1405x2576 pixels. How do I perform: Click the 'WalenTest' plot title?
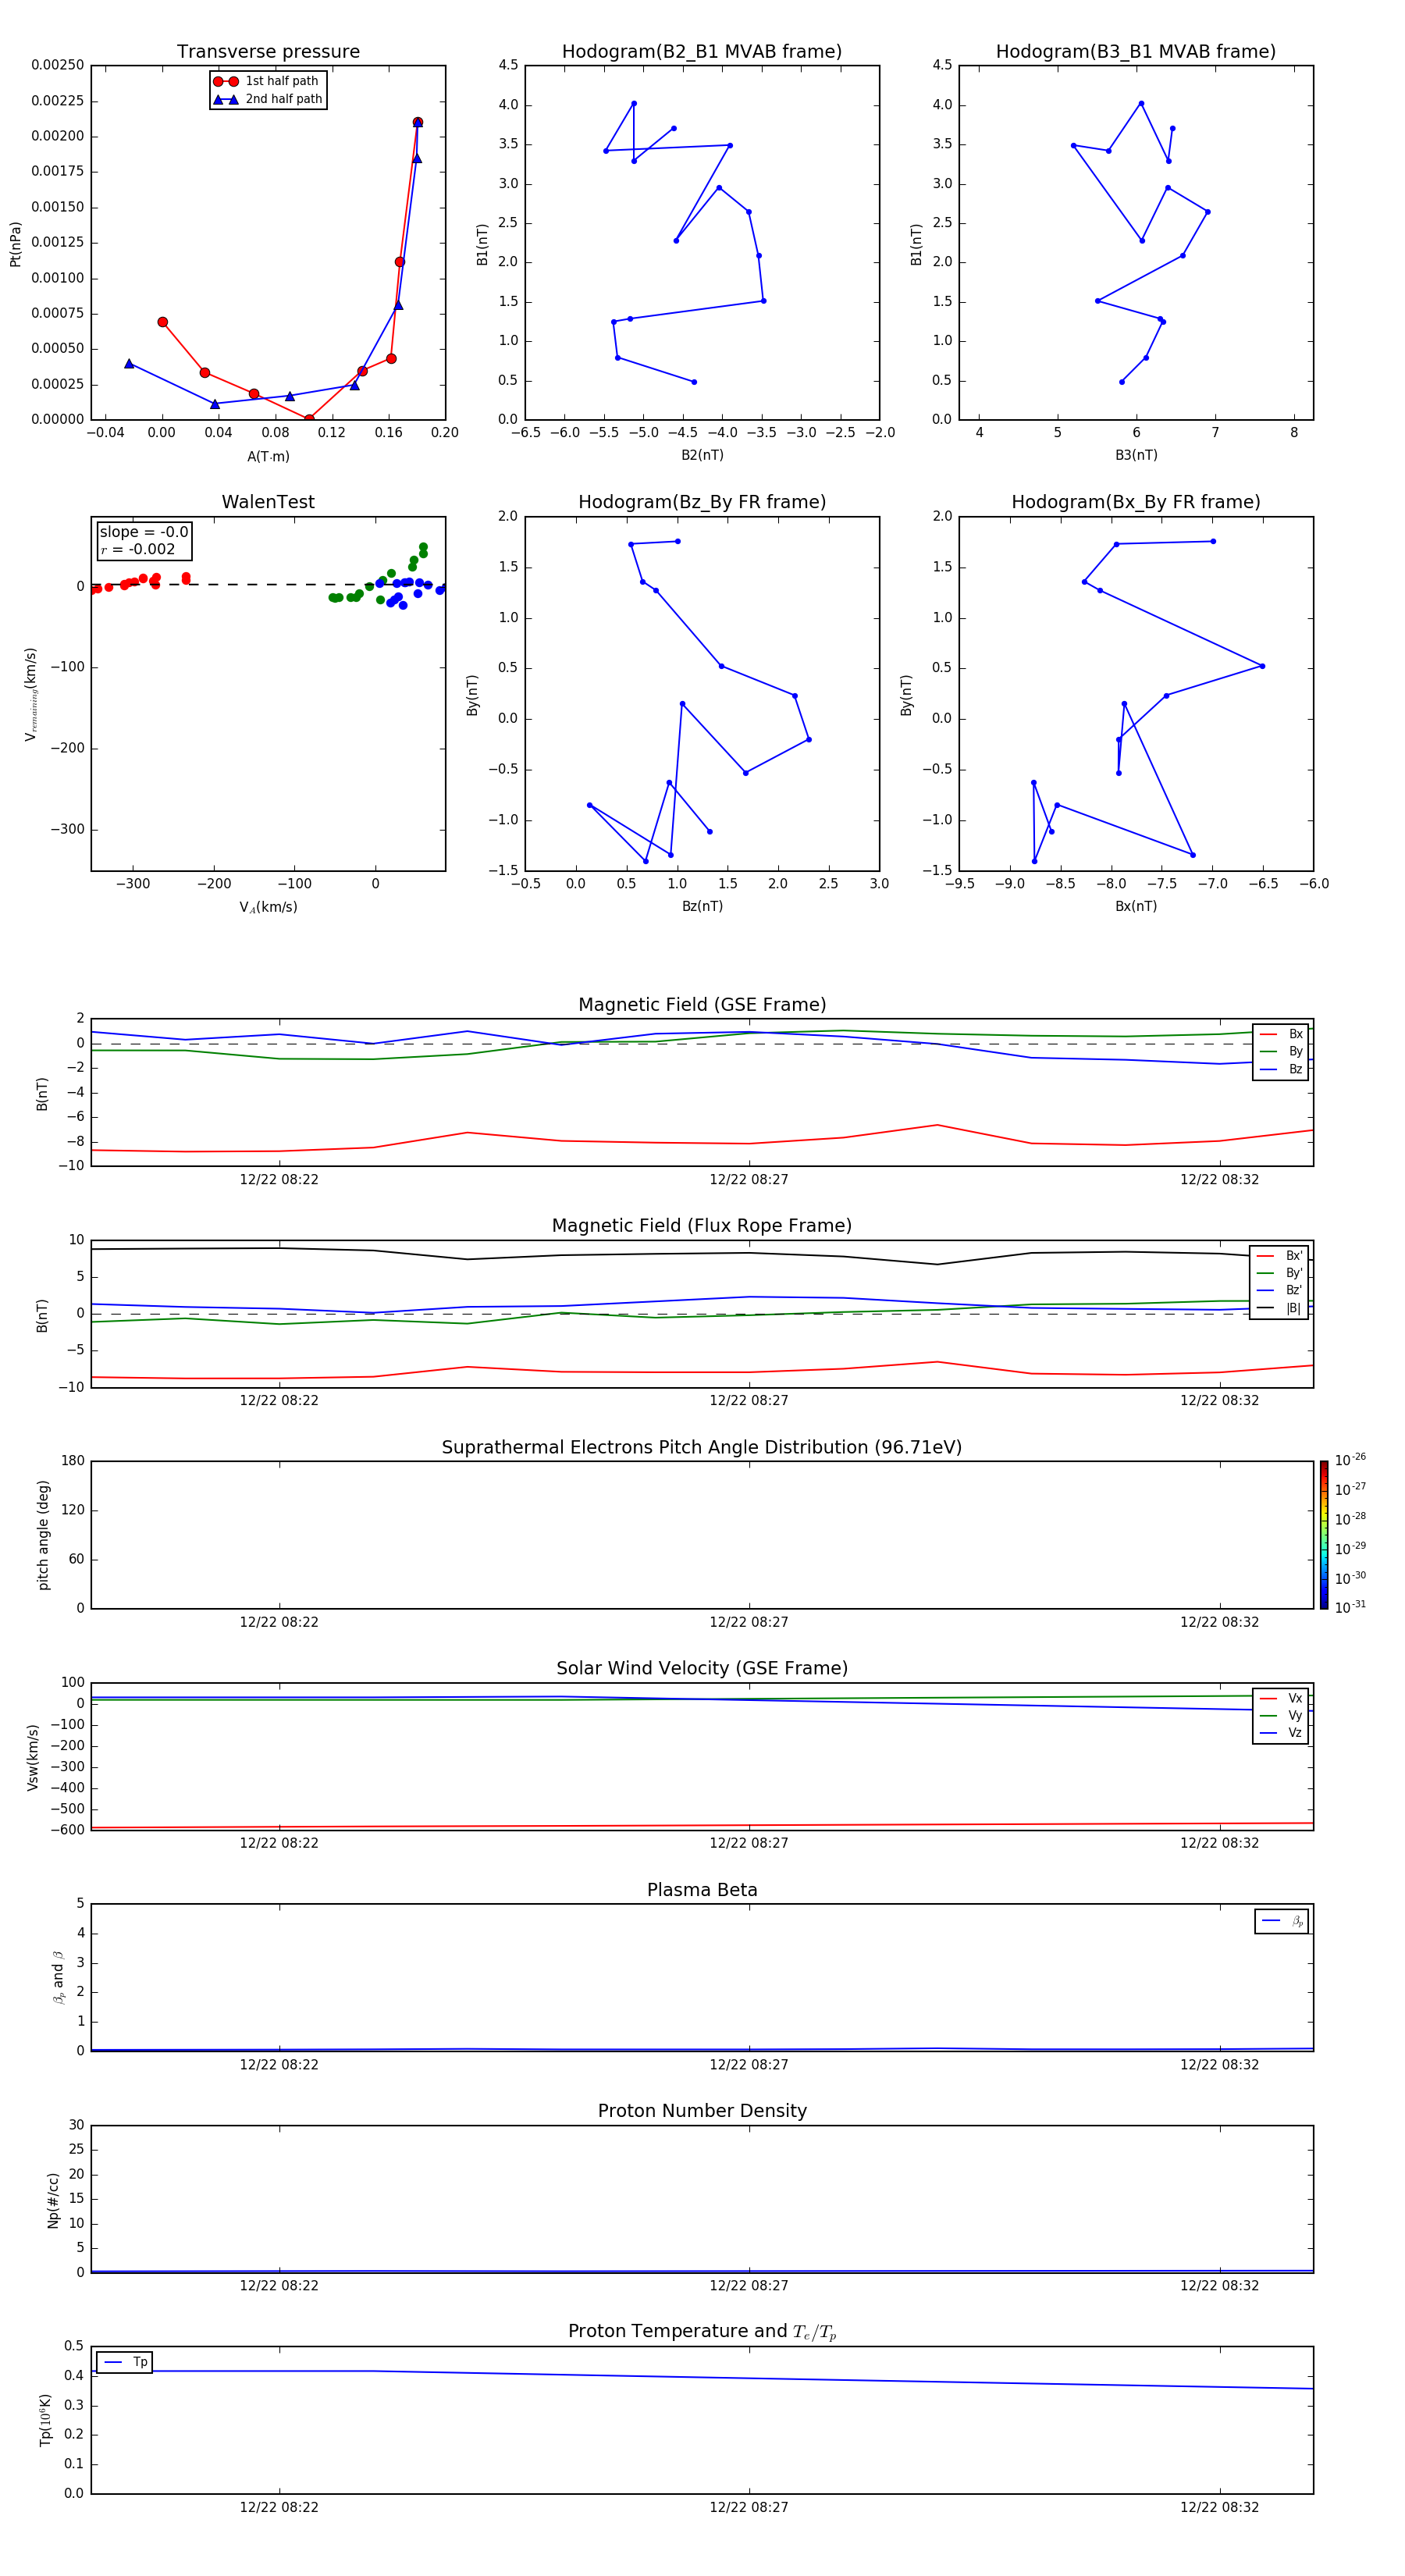(268, 502)
